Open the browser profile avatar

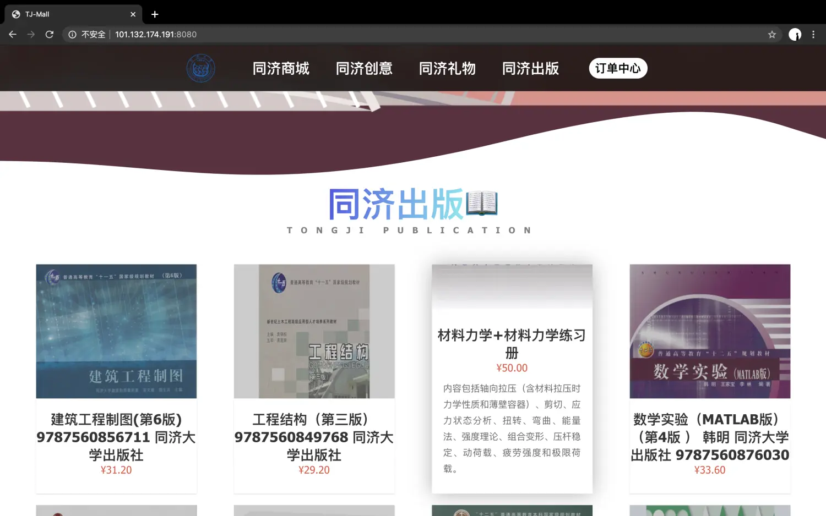pyautogui.click(x=795, y=34)
